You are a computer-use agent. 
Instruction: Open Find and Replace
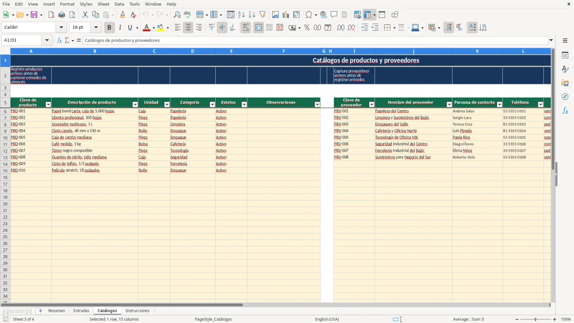177,15
